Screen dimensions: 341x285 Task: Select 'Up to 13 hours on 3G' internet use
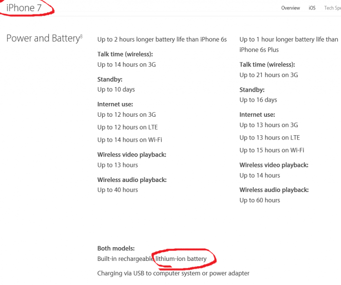point(269,125)
